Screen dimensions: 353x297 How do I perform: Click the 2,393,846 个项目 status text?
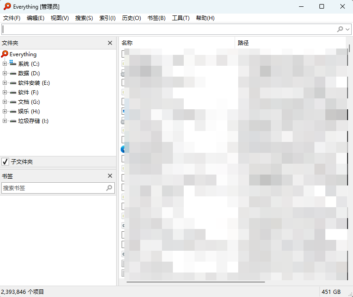point(22,292)
